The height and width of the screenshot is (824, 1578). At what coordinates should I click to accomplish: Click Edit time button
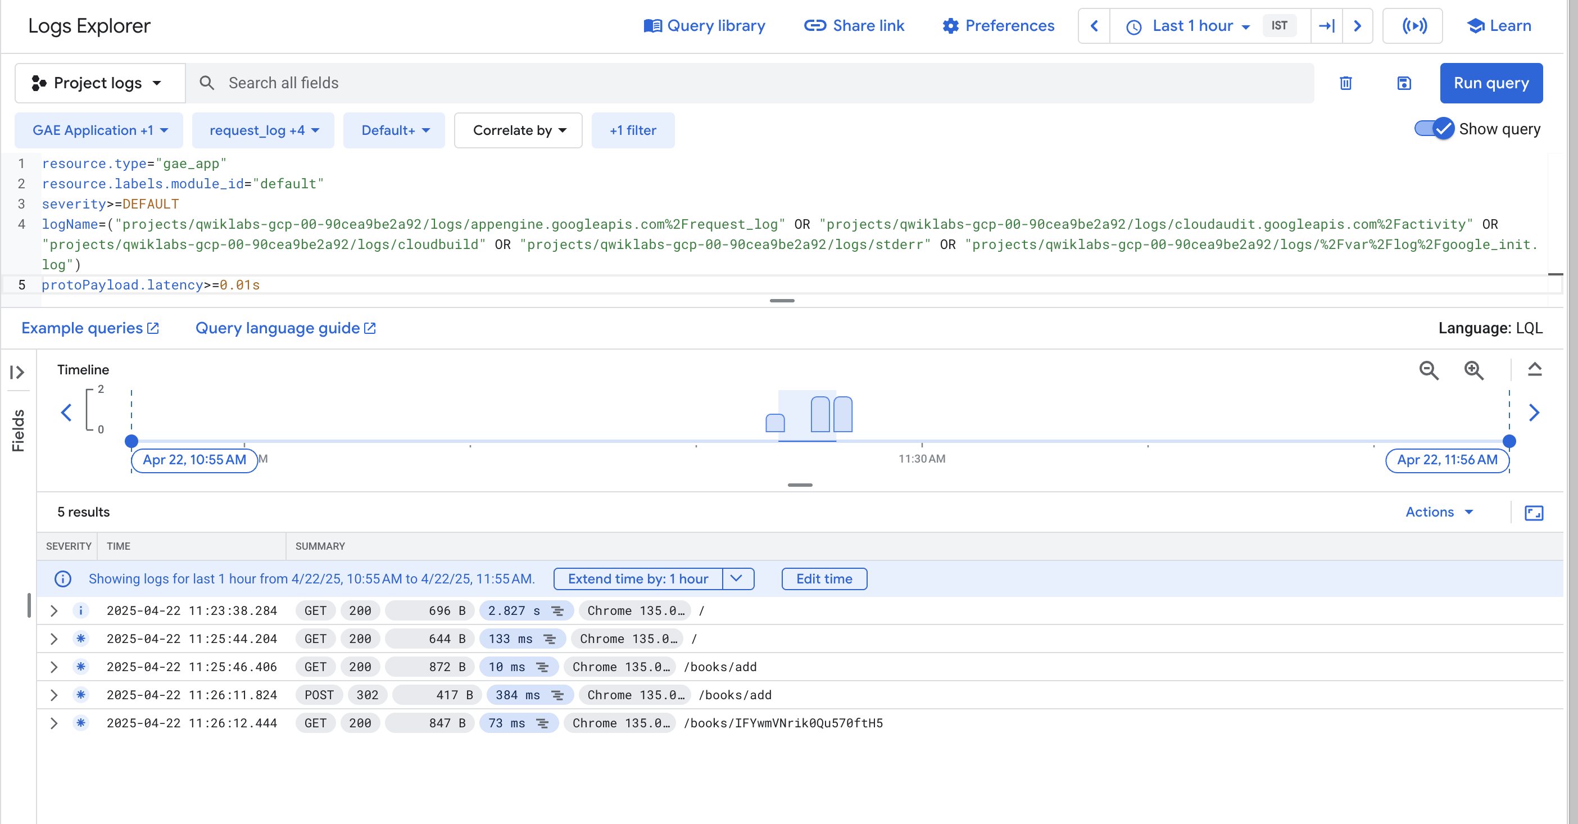tap(824, 579)
